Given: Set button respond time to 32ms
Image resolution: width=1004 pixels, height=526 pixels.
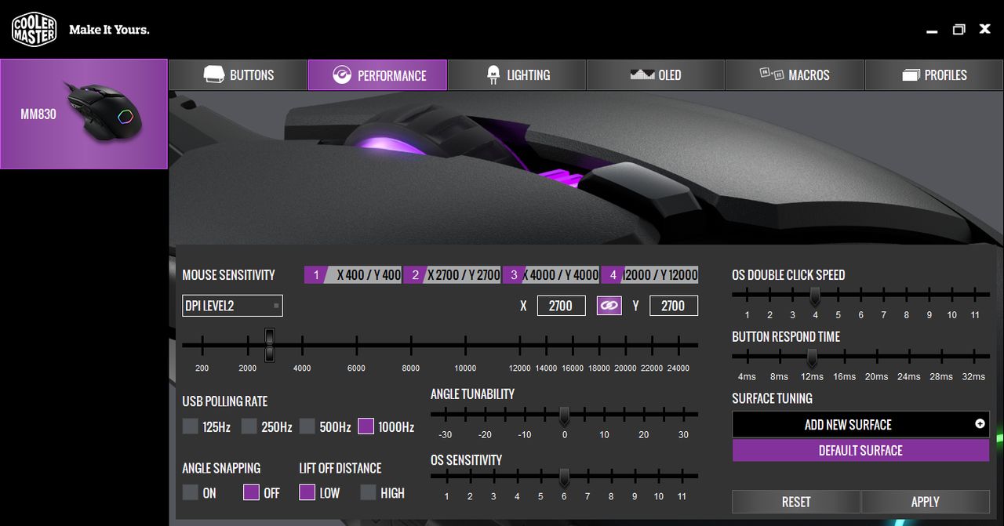Looking at the screenshot, I should (973, 357).
